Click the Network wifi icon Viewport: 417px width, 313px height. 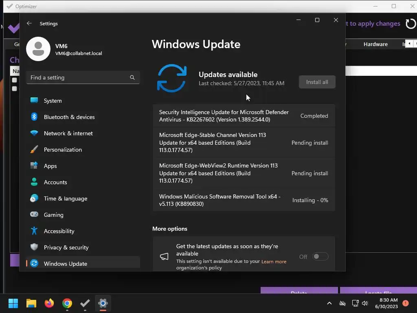tap(34, 133)
